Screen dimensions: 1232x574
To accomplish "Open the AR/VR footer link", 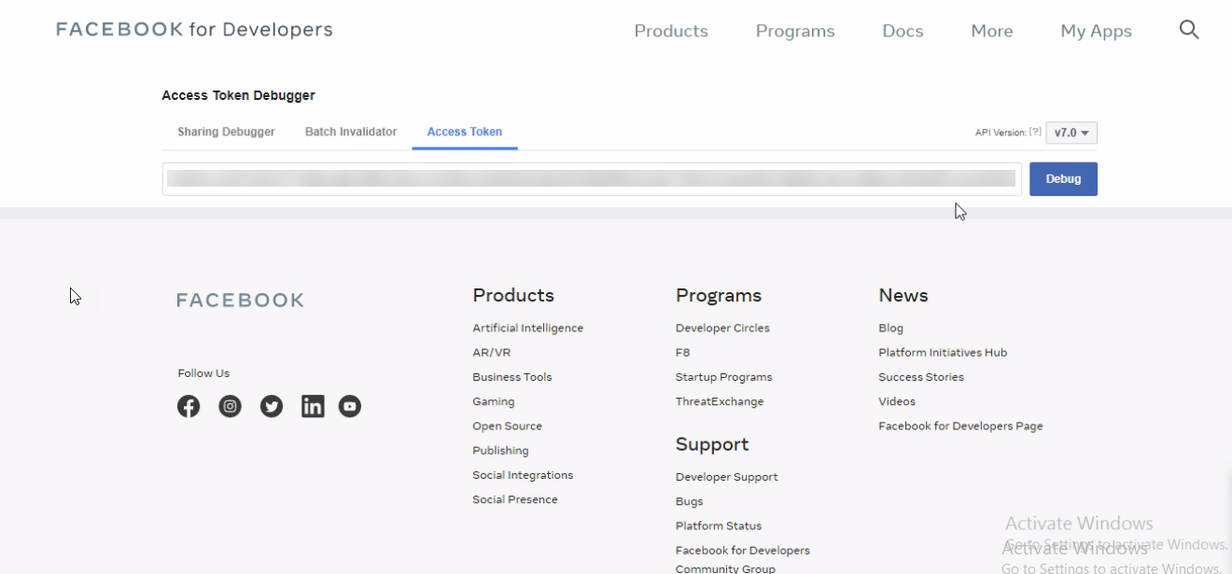I will pos(491,353).
